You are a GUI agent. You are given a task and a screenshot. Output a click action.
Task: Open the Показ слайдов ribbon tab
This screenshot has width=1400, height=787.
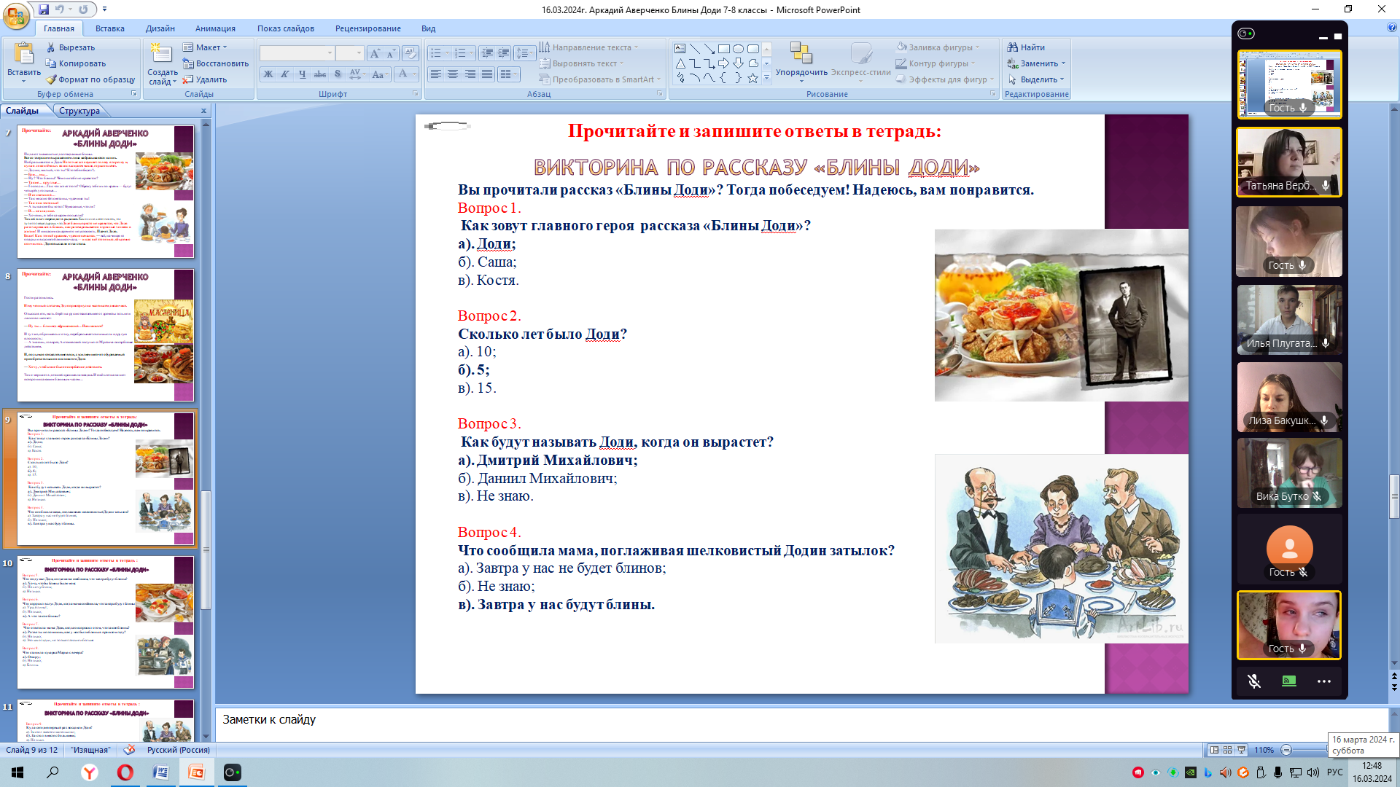click(x=286, y=28)
